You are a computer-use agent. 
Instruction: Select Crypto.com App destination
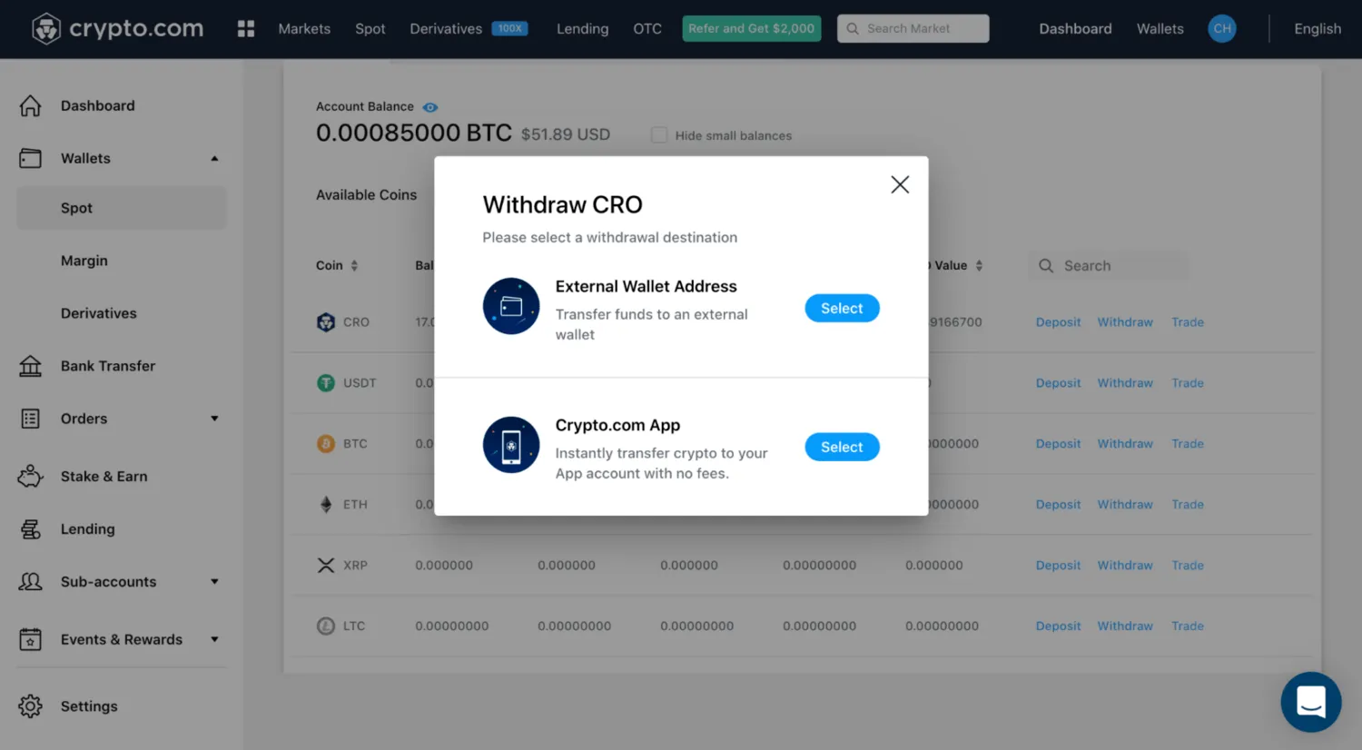(x=842, y=448)
